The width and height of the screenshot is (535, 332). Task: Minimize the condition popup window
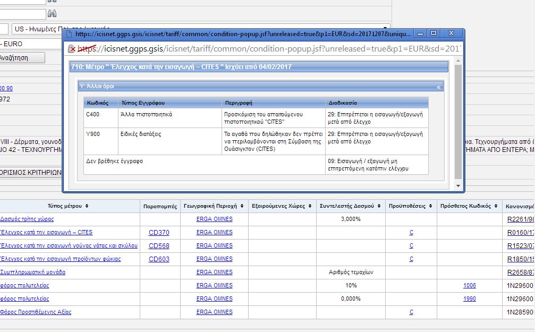click(x=420, y=33)
